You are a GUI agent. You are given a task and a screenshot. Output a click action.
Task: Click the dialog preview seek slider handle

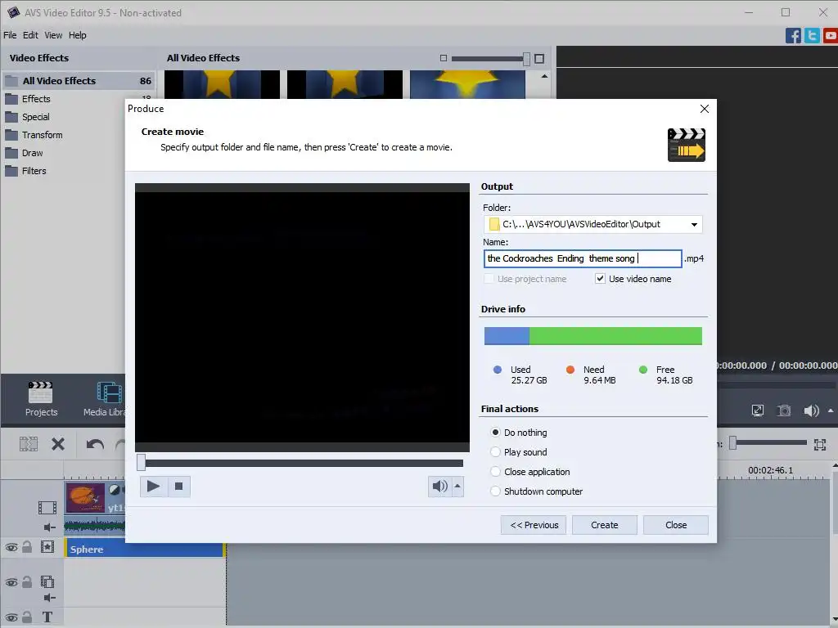(x=141, y=463)
